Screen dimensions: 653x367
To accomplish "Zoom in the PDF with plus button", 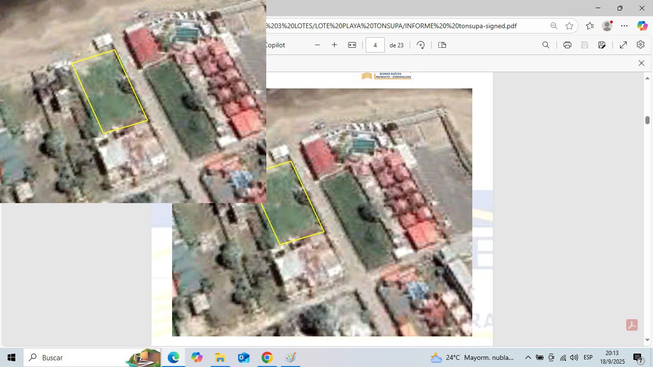I will [x=334, y=45].
